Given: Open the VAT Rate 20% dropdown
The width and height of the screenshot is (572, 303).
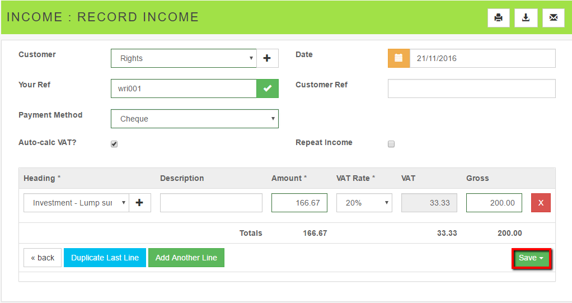Looking at the screenshot, I should 364,203.
